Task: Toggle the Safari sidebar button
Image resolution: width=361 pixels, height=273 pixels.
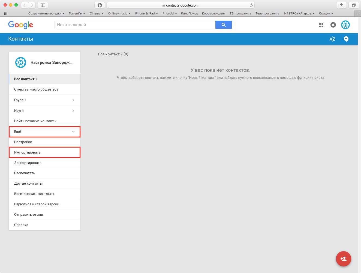Action: pos(43,5)
